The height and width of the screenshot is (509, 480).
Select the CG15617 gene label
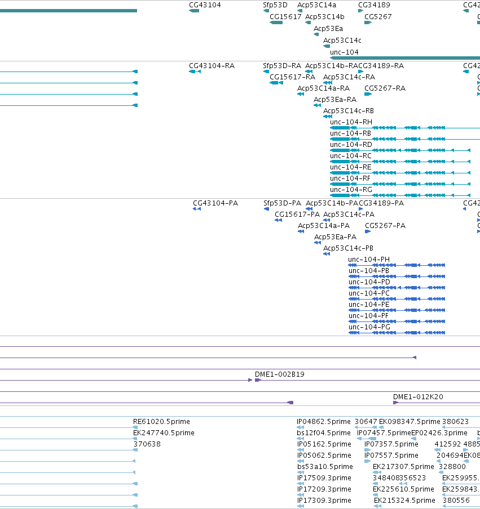click(285, 16)
